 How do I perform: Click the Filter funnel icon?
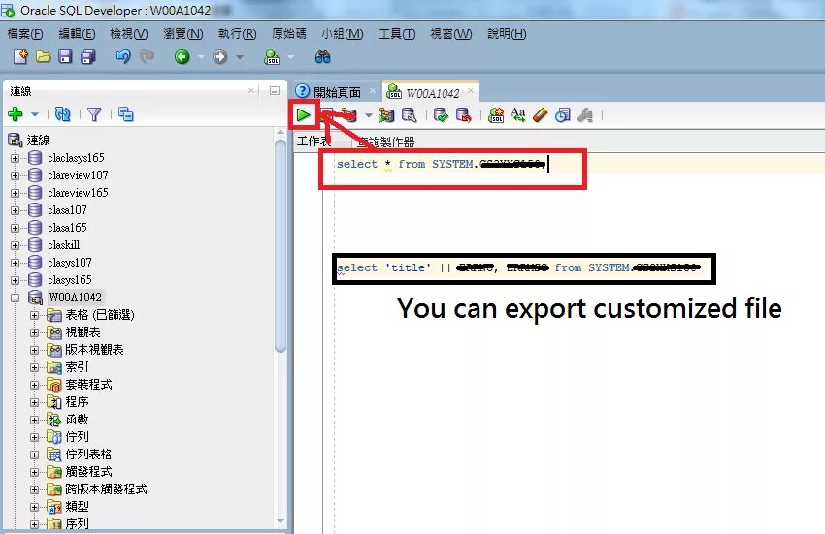pyautogui.click(x=94, y=113)
